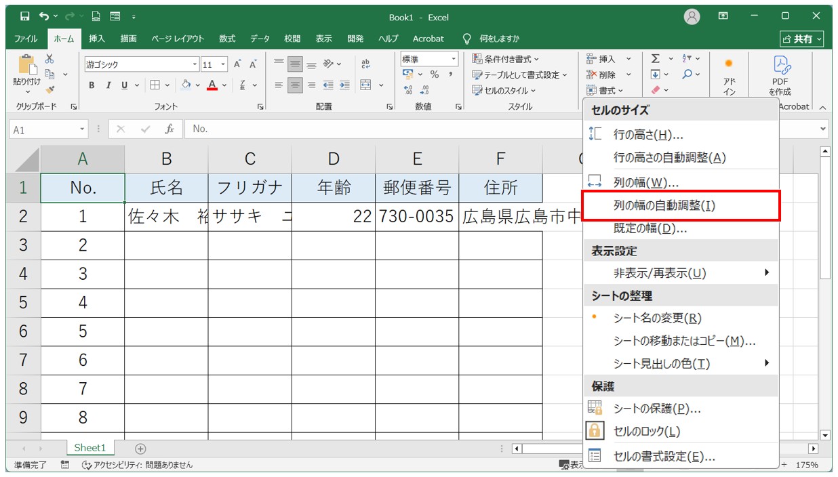Screen dimensions: 838x477
Task: Open the font name dropdown 游ゴシック
Action: pos(195,65)
